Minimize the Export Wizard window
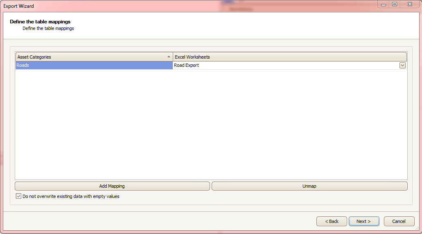Screen dimensions: 422x234 click(x=384, y=5)
